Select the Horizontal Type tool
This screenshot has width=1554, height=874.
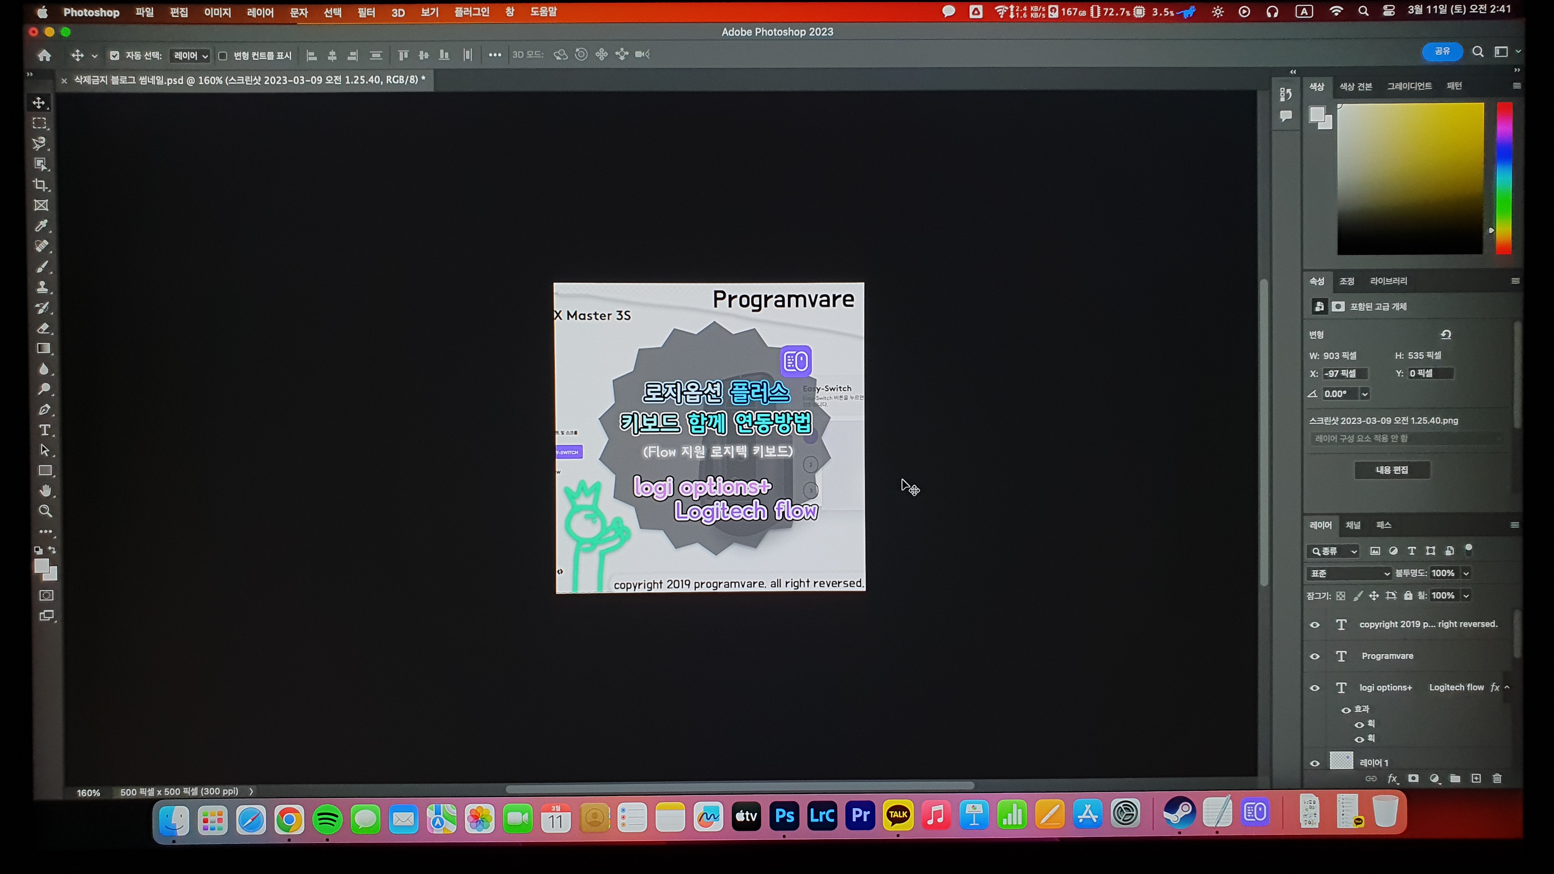[x=45, y=430]
